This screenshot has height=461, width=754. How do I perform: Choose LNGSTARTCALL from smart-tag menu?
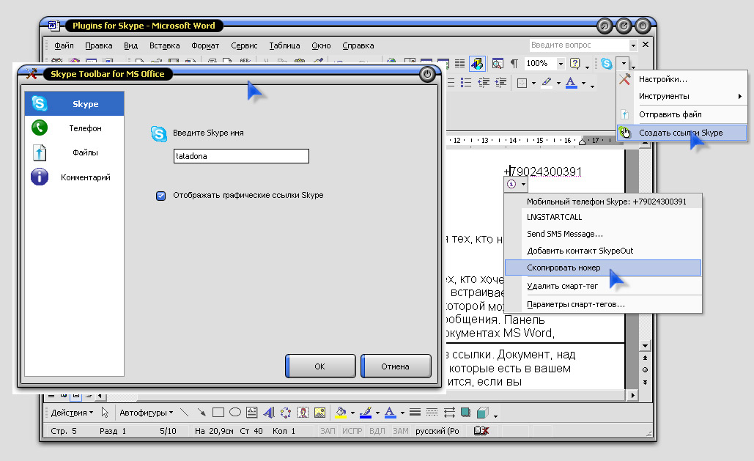603,217
